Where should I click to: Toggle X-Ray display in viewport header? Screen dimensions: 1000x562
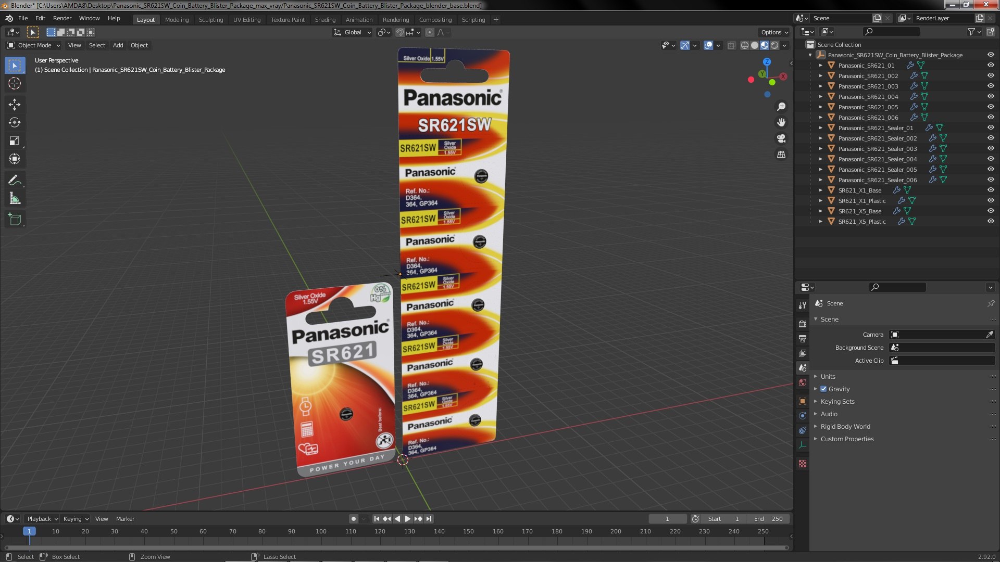pyautogui.click(x=731, y=45)
